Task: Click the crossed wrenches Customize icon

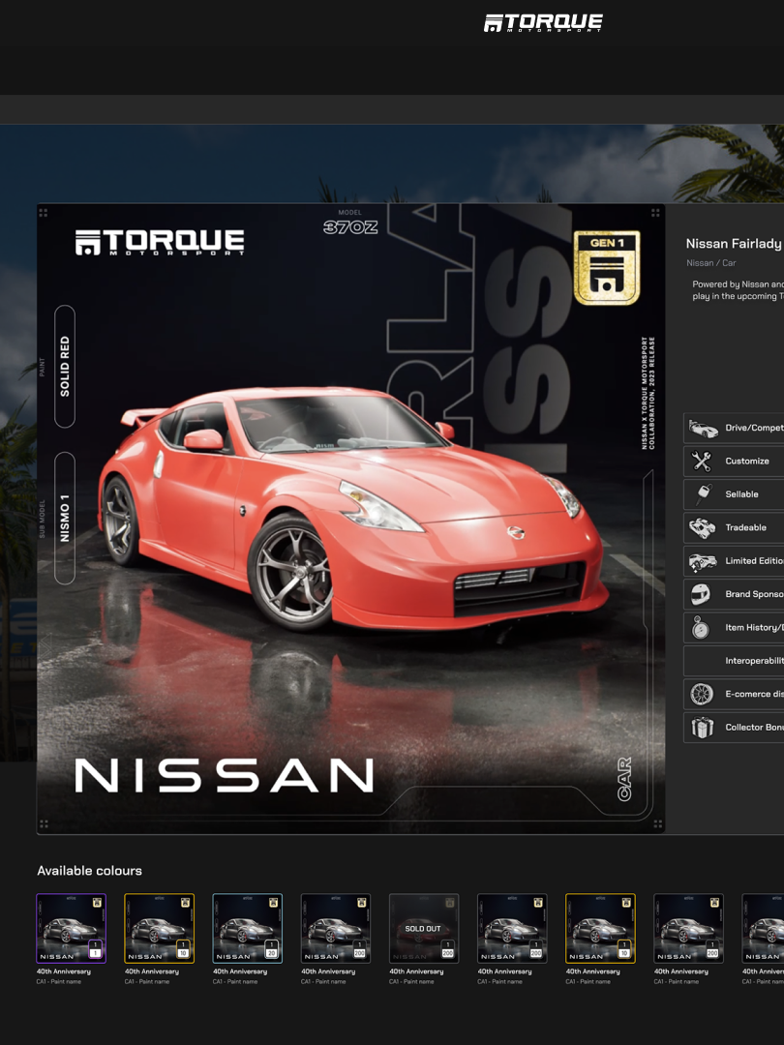Action: [x=702, y=462]
